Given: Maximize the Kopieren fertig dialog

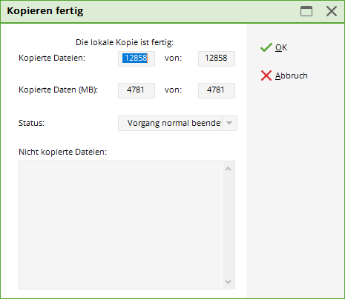Looking at the screenshot, I should click(x=306, y=11).
